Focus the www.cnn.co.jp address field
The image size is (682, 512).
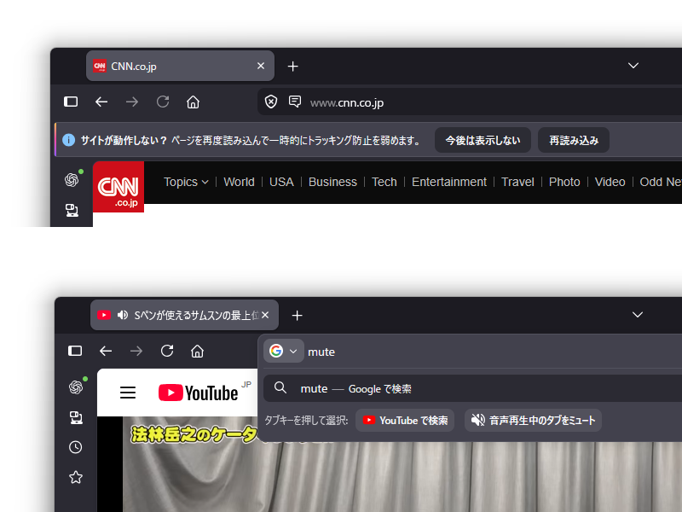[470, 102]
